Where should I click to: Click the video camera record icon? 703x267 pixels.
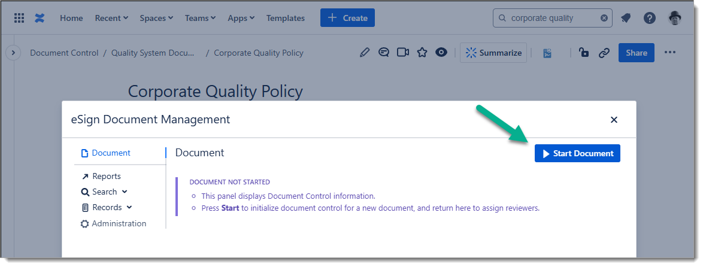tap(403, 53)
